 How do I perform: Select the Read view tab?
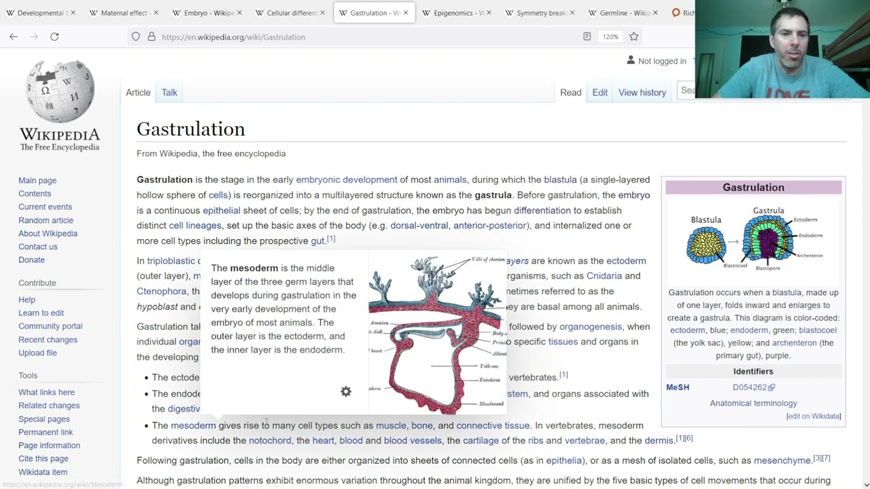click(570, 92)
